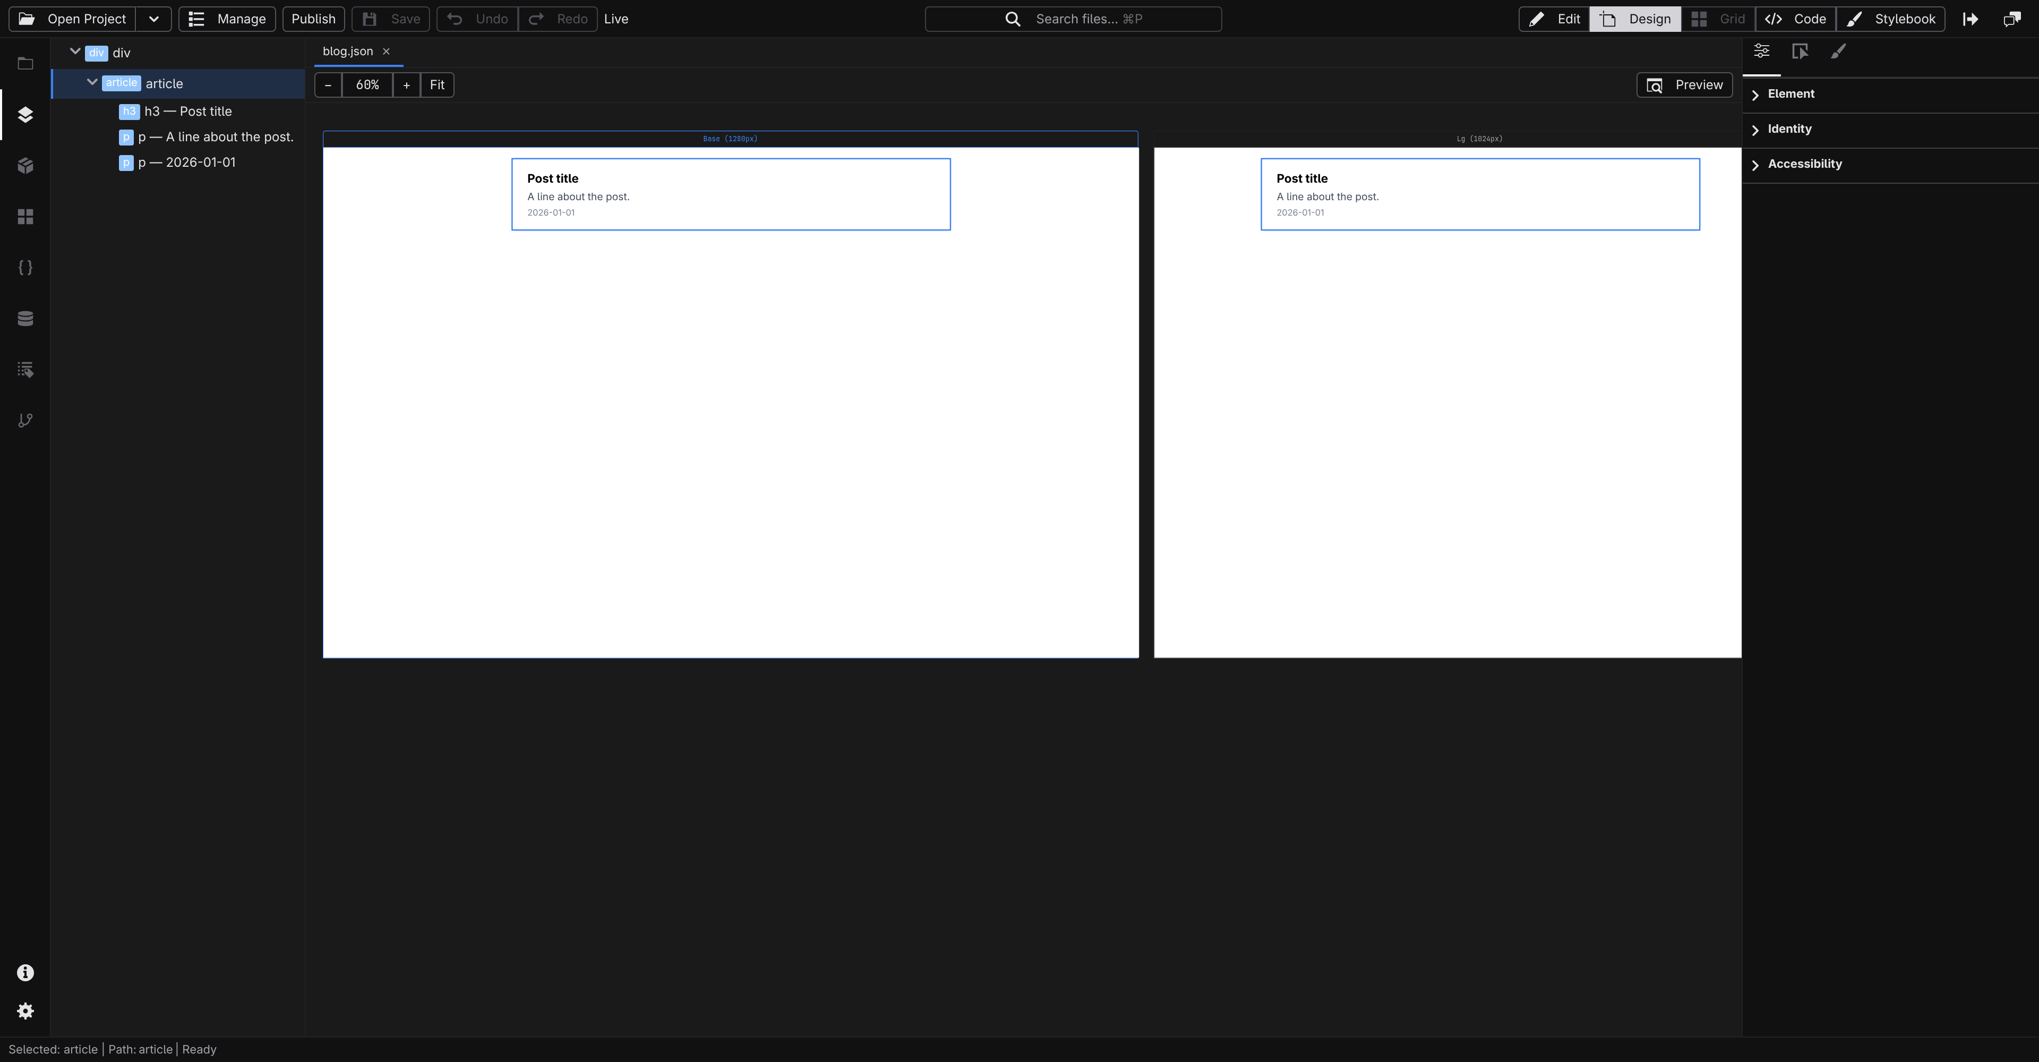Image resolution: width=2039 pixels, height=1062 pixels.
Task: Click the div tag badge in tree
Action: click(x=97, y=53)
